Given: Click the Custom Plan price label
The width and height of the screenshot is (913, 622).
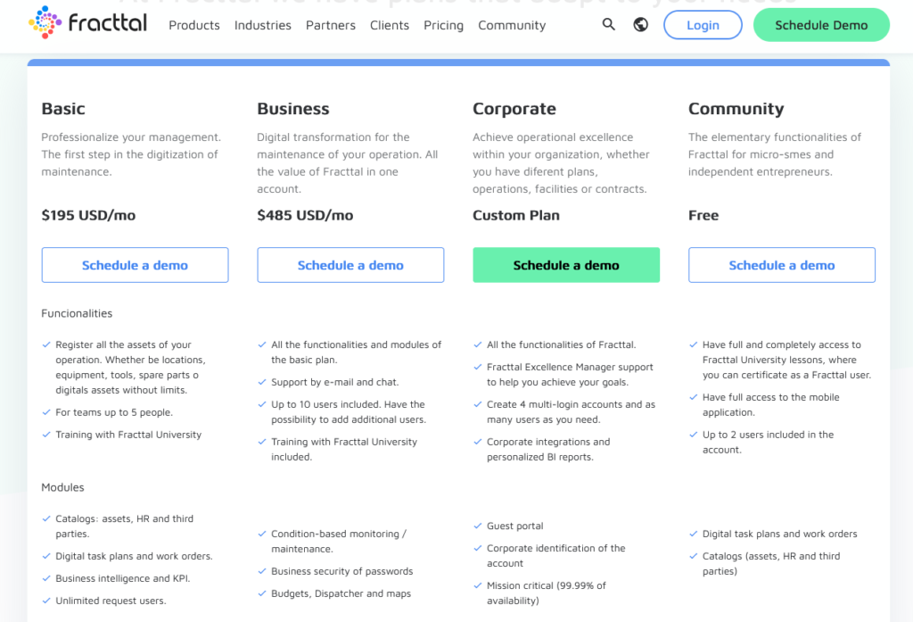Looking at the screenshot, I should (516, 215).
